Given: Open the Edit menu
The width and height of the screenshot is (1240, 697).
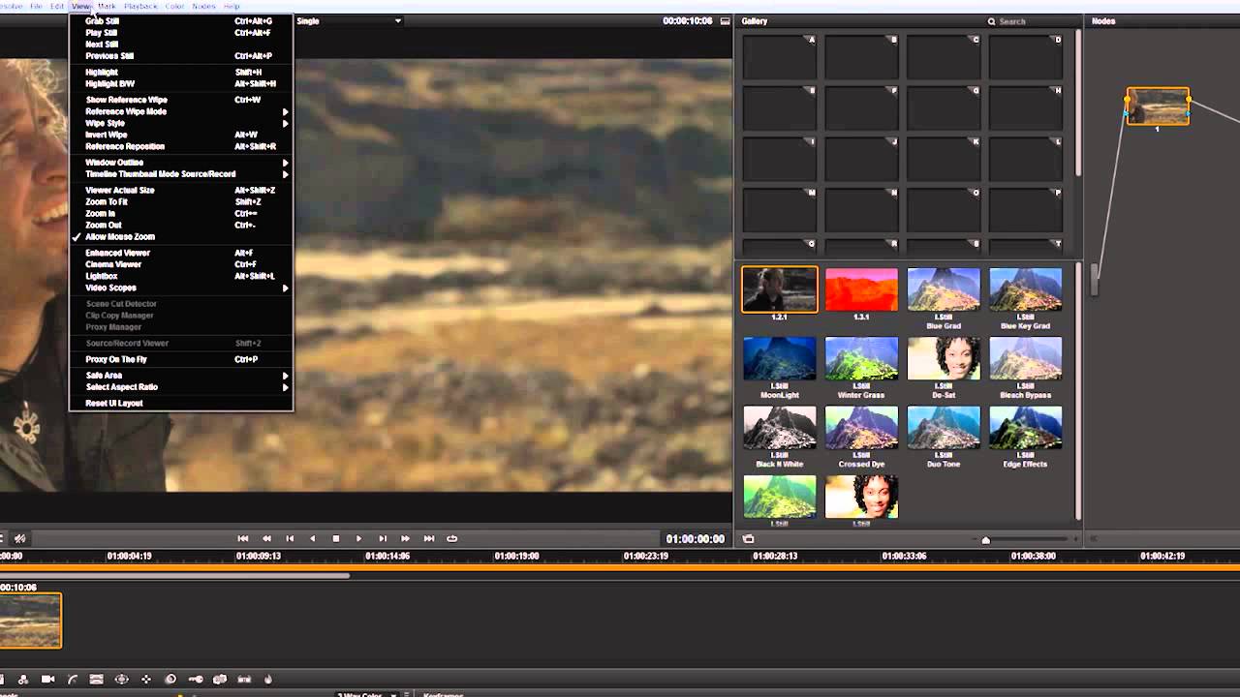Looking at the screenshot, I should (x=57, y=7).
